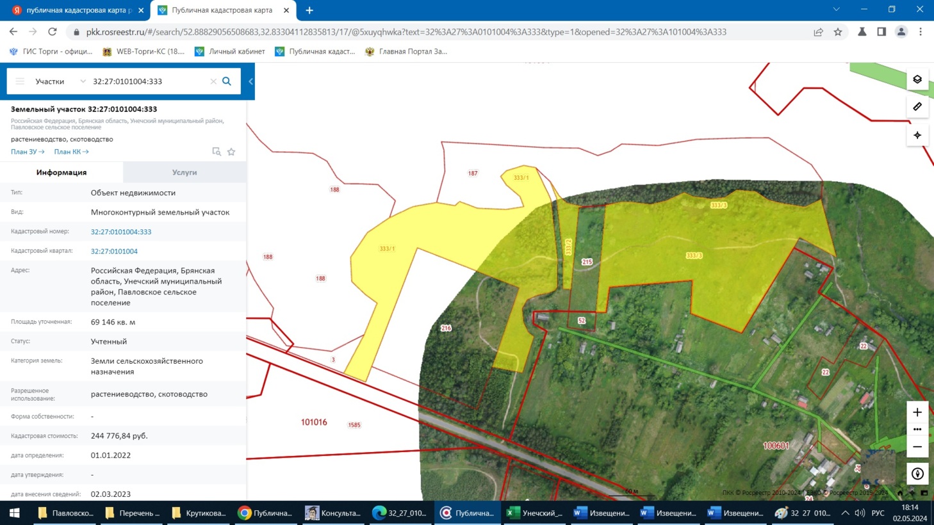Open the План ЗУ link
This screenshot has height=525, width=934.
pos(28,152)
